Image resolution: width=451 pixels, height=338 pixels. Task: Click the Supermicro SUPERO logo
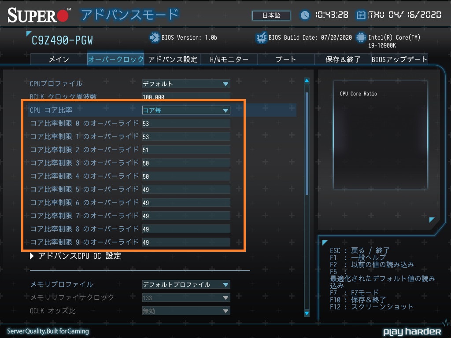[39, 15]
